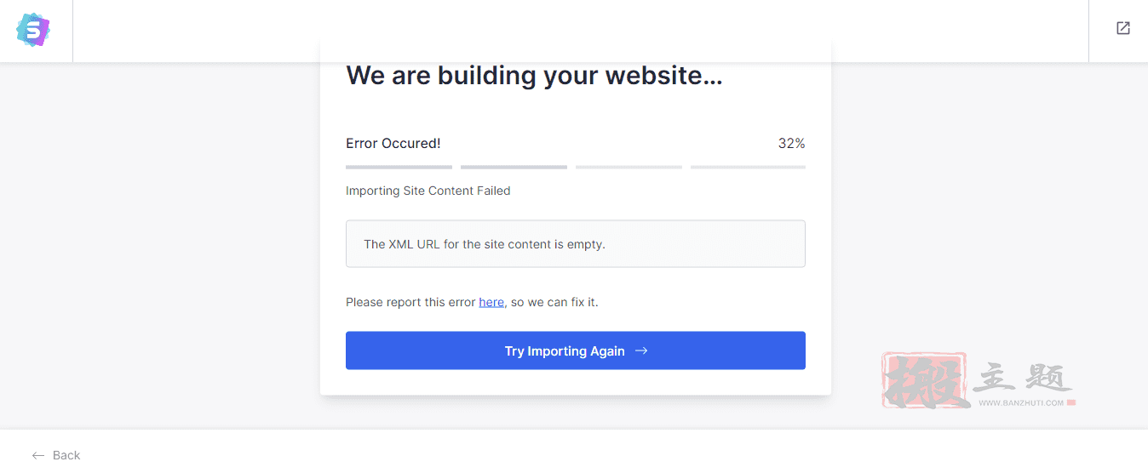Click the arrow inside Try Importing Again
The width and height of the screenshot is (1148, 473).
[x=641, y=350]
